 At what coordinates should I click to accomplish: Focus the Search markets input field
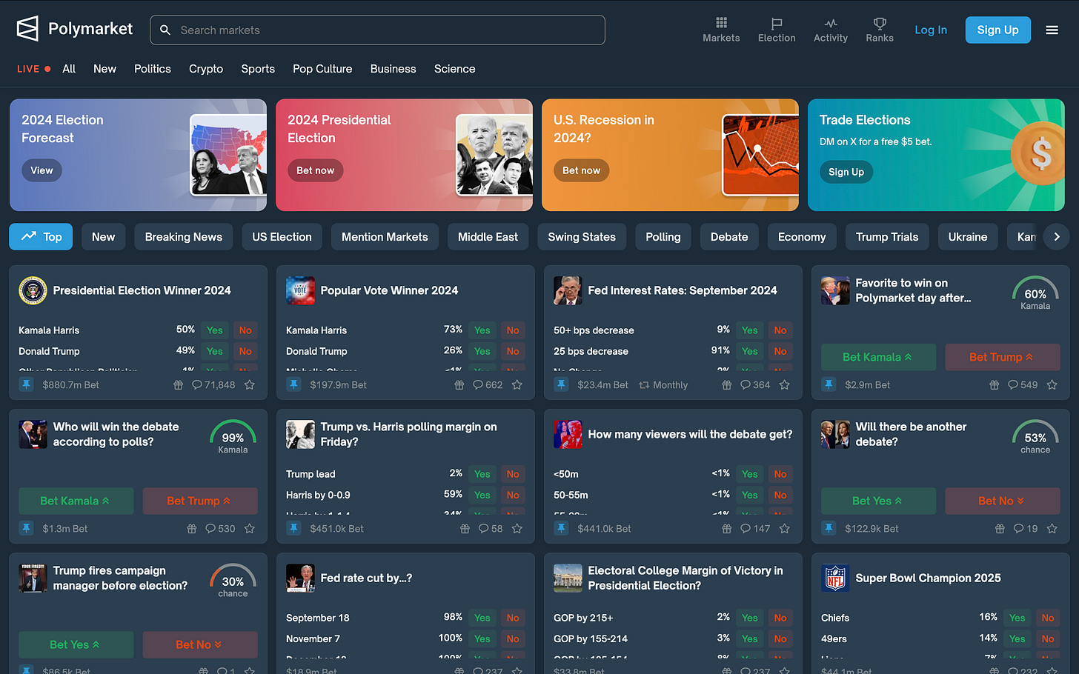coord(377,30)
